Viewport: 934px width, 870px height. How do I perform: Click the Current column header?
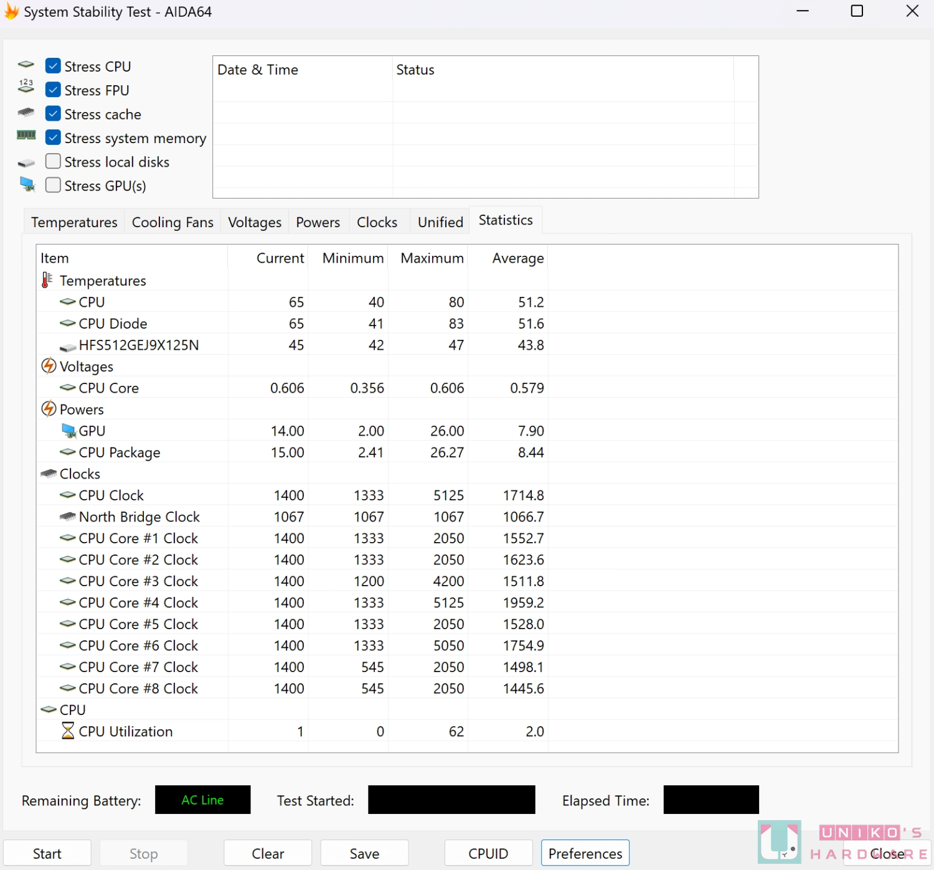click(268, 258)
